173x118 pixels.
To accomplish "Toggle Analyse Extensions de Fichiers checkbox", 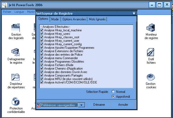I will [42, 51].
